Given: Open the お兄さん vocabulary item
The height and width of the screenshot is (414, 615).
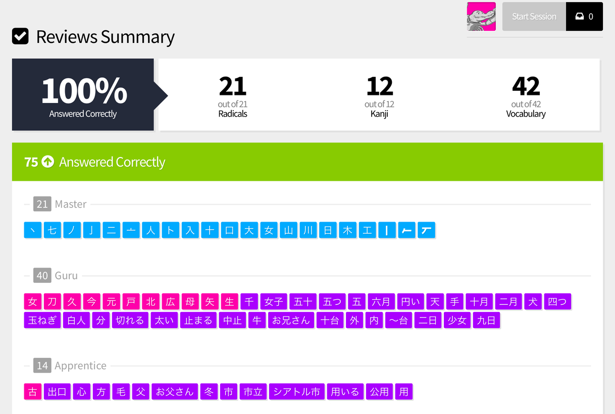Looking at the screenshot, I should (291, 320).
